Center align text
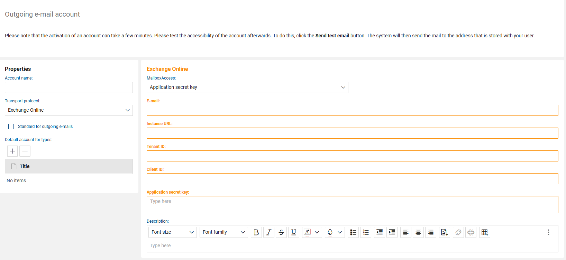This screenshot has height=260, width=566. [418, 232]
